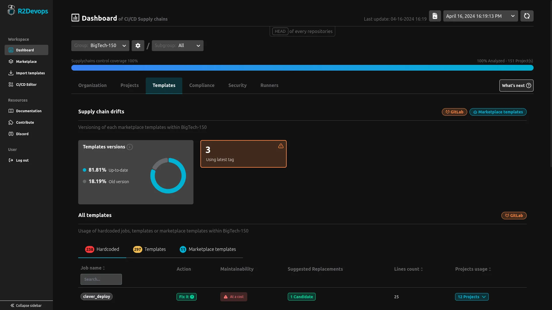Refresh the dashboard data
Image resolution: width=552 pixels, height=310 pixels.
click(527, 16)
